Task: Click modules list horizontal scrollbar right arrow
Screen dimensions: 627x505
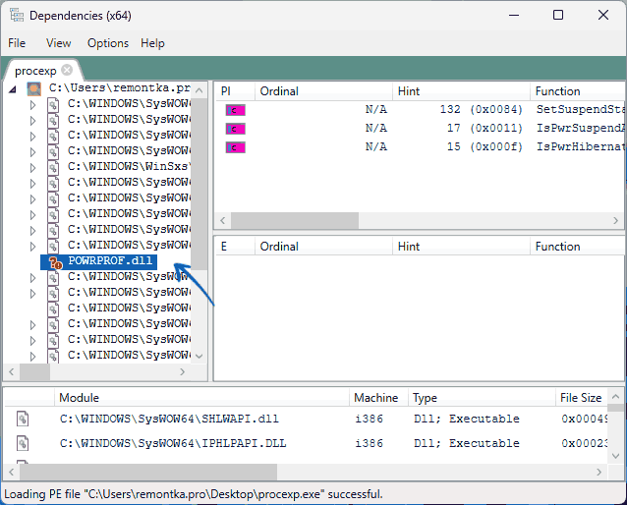Action: [x=599, y=472]
